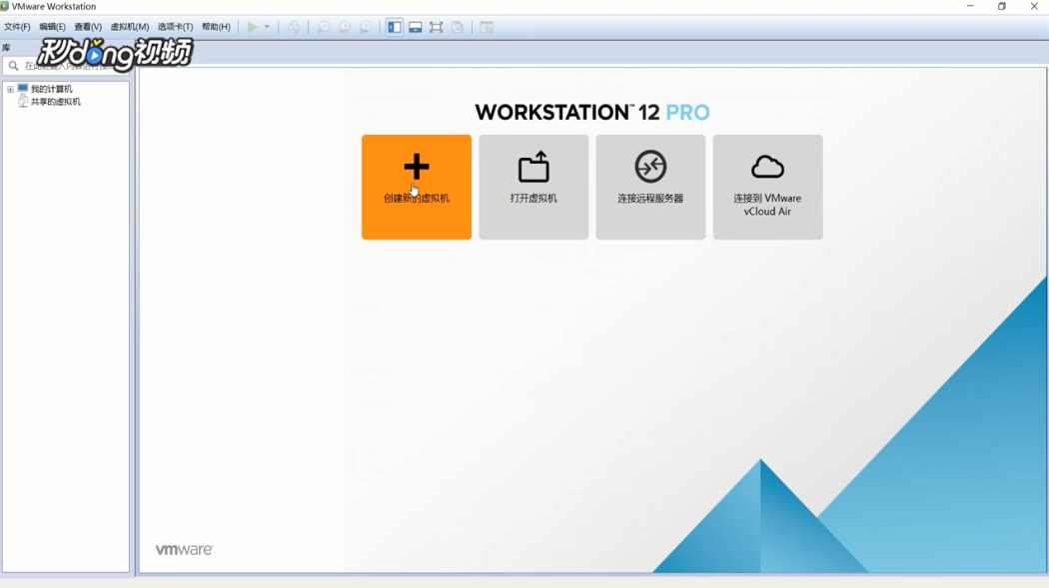This screenshot has width=1049, height=588.
Task: Click the snapshot manager toolbar icon
Action: (x=366, y=27)
